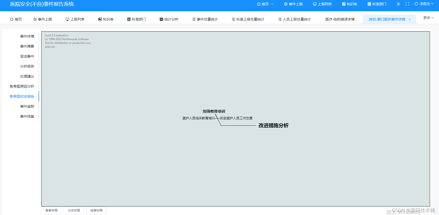Open 知识库 book icon in blue header

[x=344, y=4]
